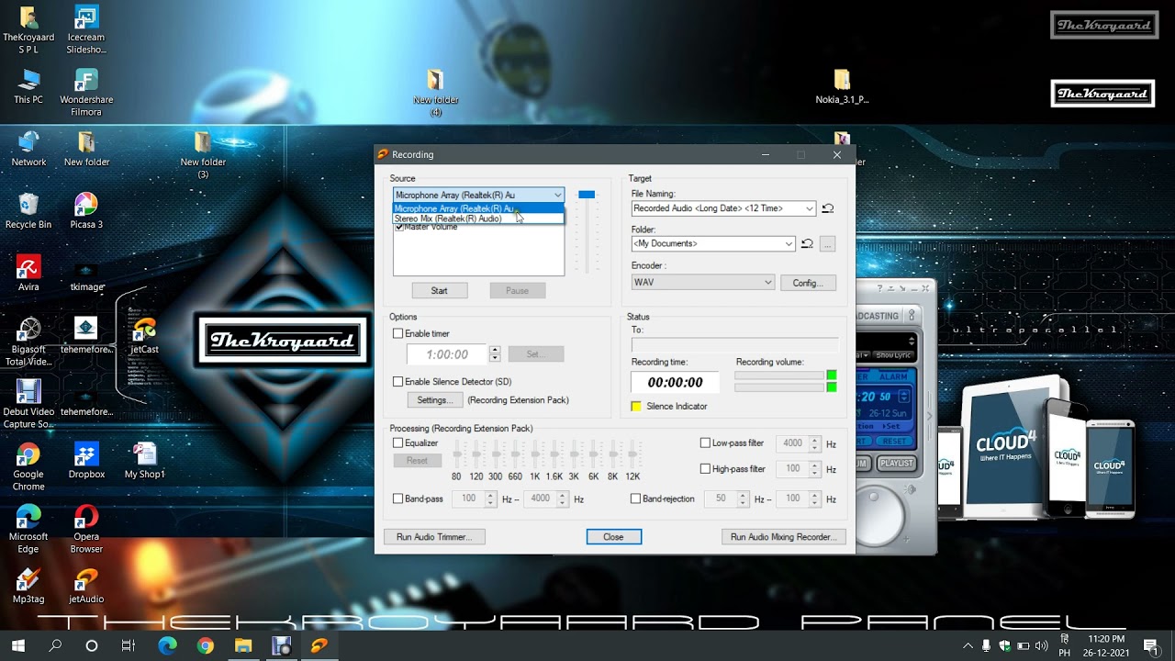Open notification center icon
Viewport: 1175px width, 661px height.
(1151, 645)
